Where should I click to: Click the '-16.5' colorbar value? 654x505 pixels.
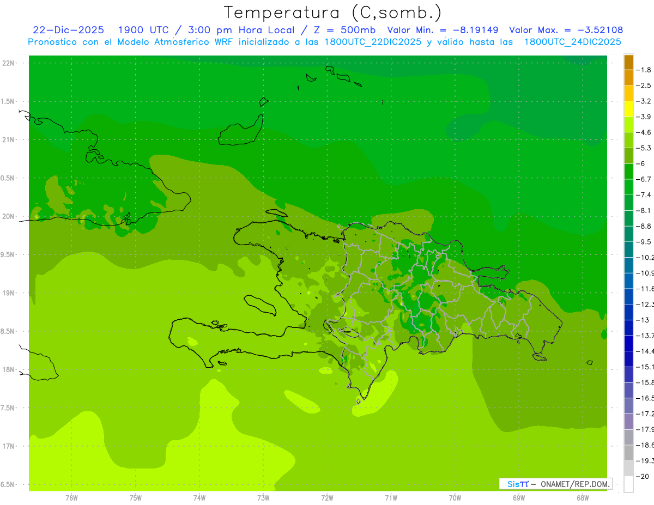(645, 398)
